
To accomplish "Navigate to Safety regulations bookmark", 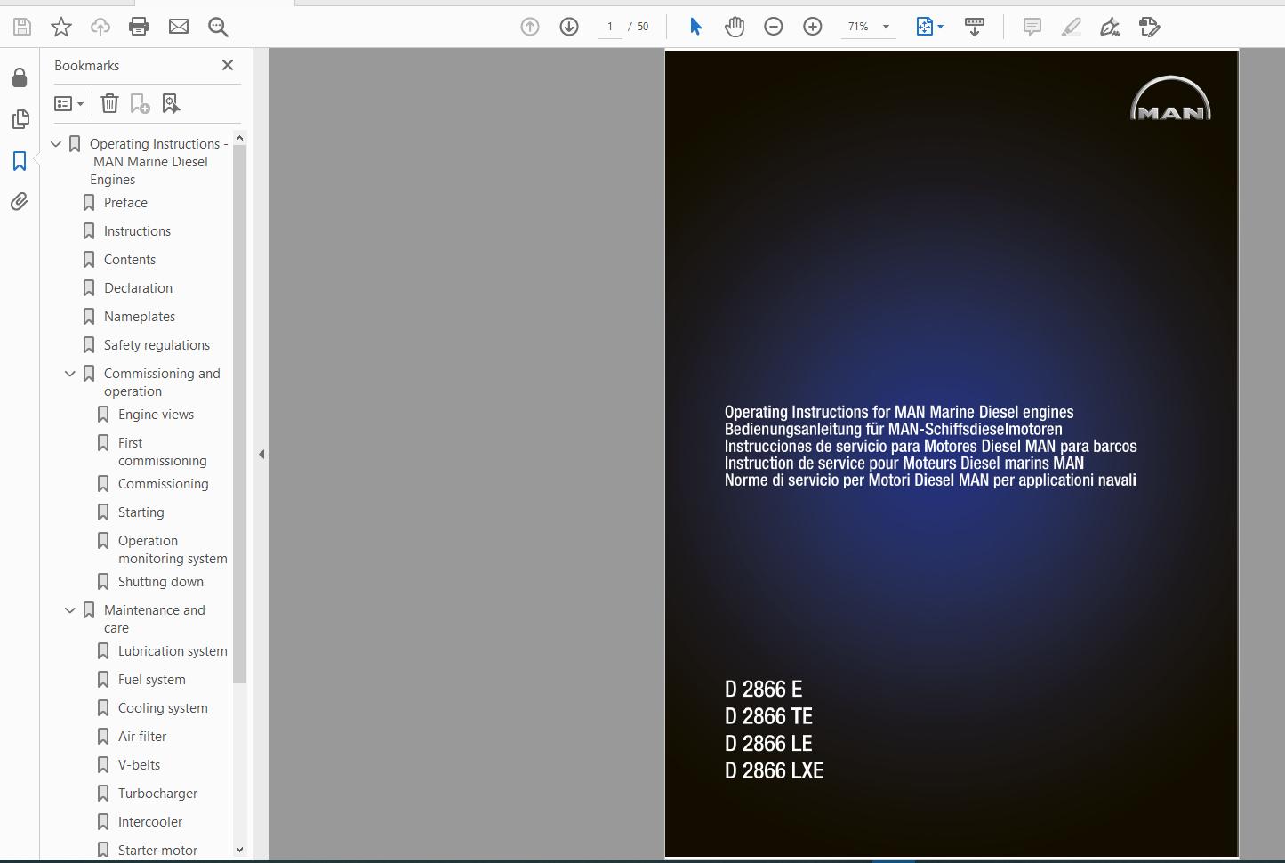I will 157,345.
